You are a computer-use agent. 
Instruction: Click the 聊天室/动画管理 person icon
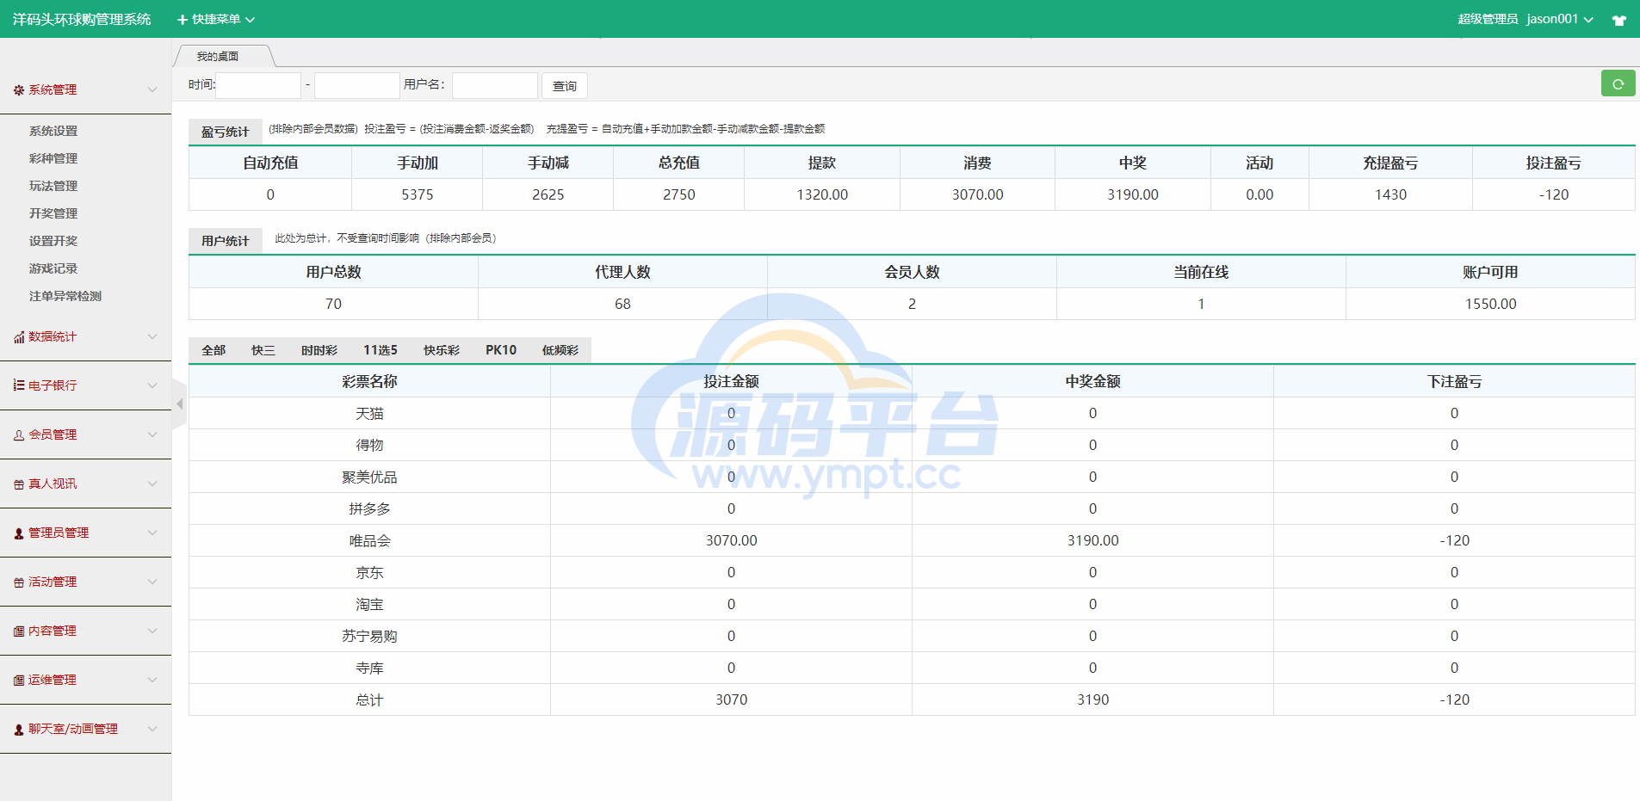tap(19, 730)
